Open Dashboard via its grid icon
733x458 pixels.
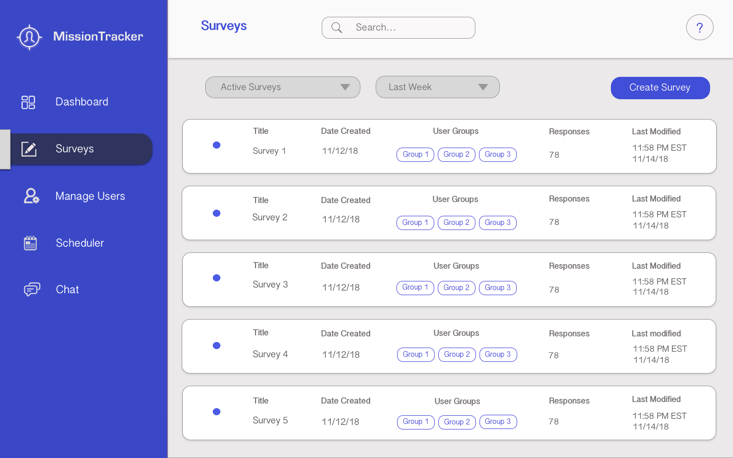(x=29, y=102)
